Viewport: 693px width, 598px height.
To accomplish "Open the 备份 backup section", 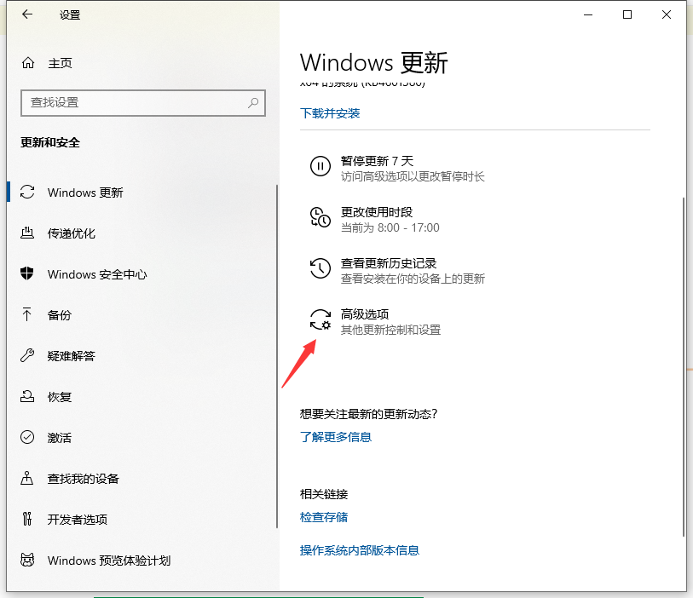I will coord(60,315).
